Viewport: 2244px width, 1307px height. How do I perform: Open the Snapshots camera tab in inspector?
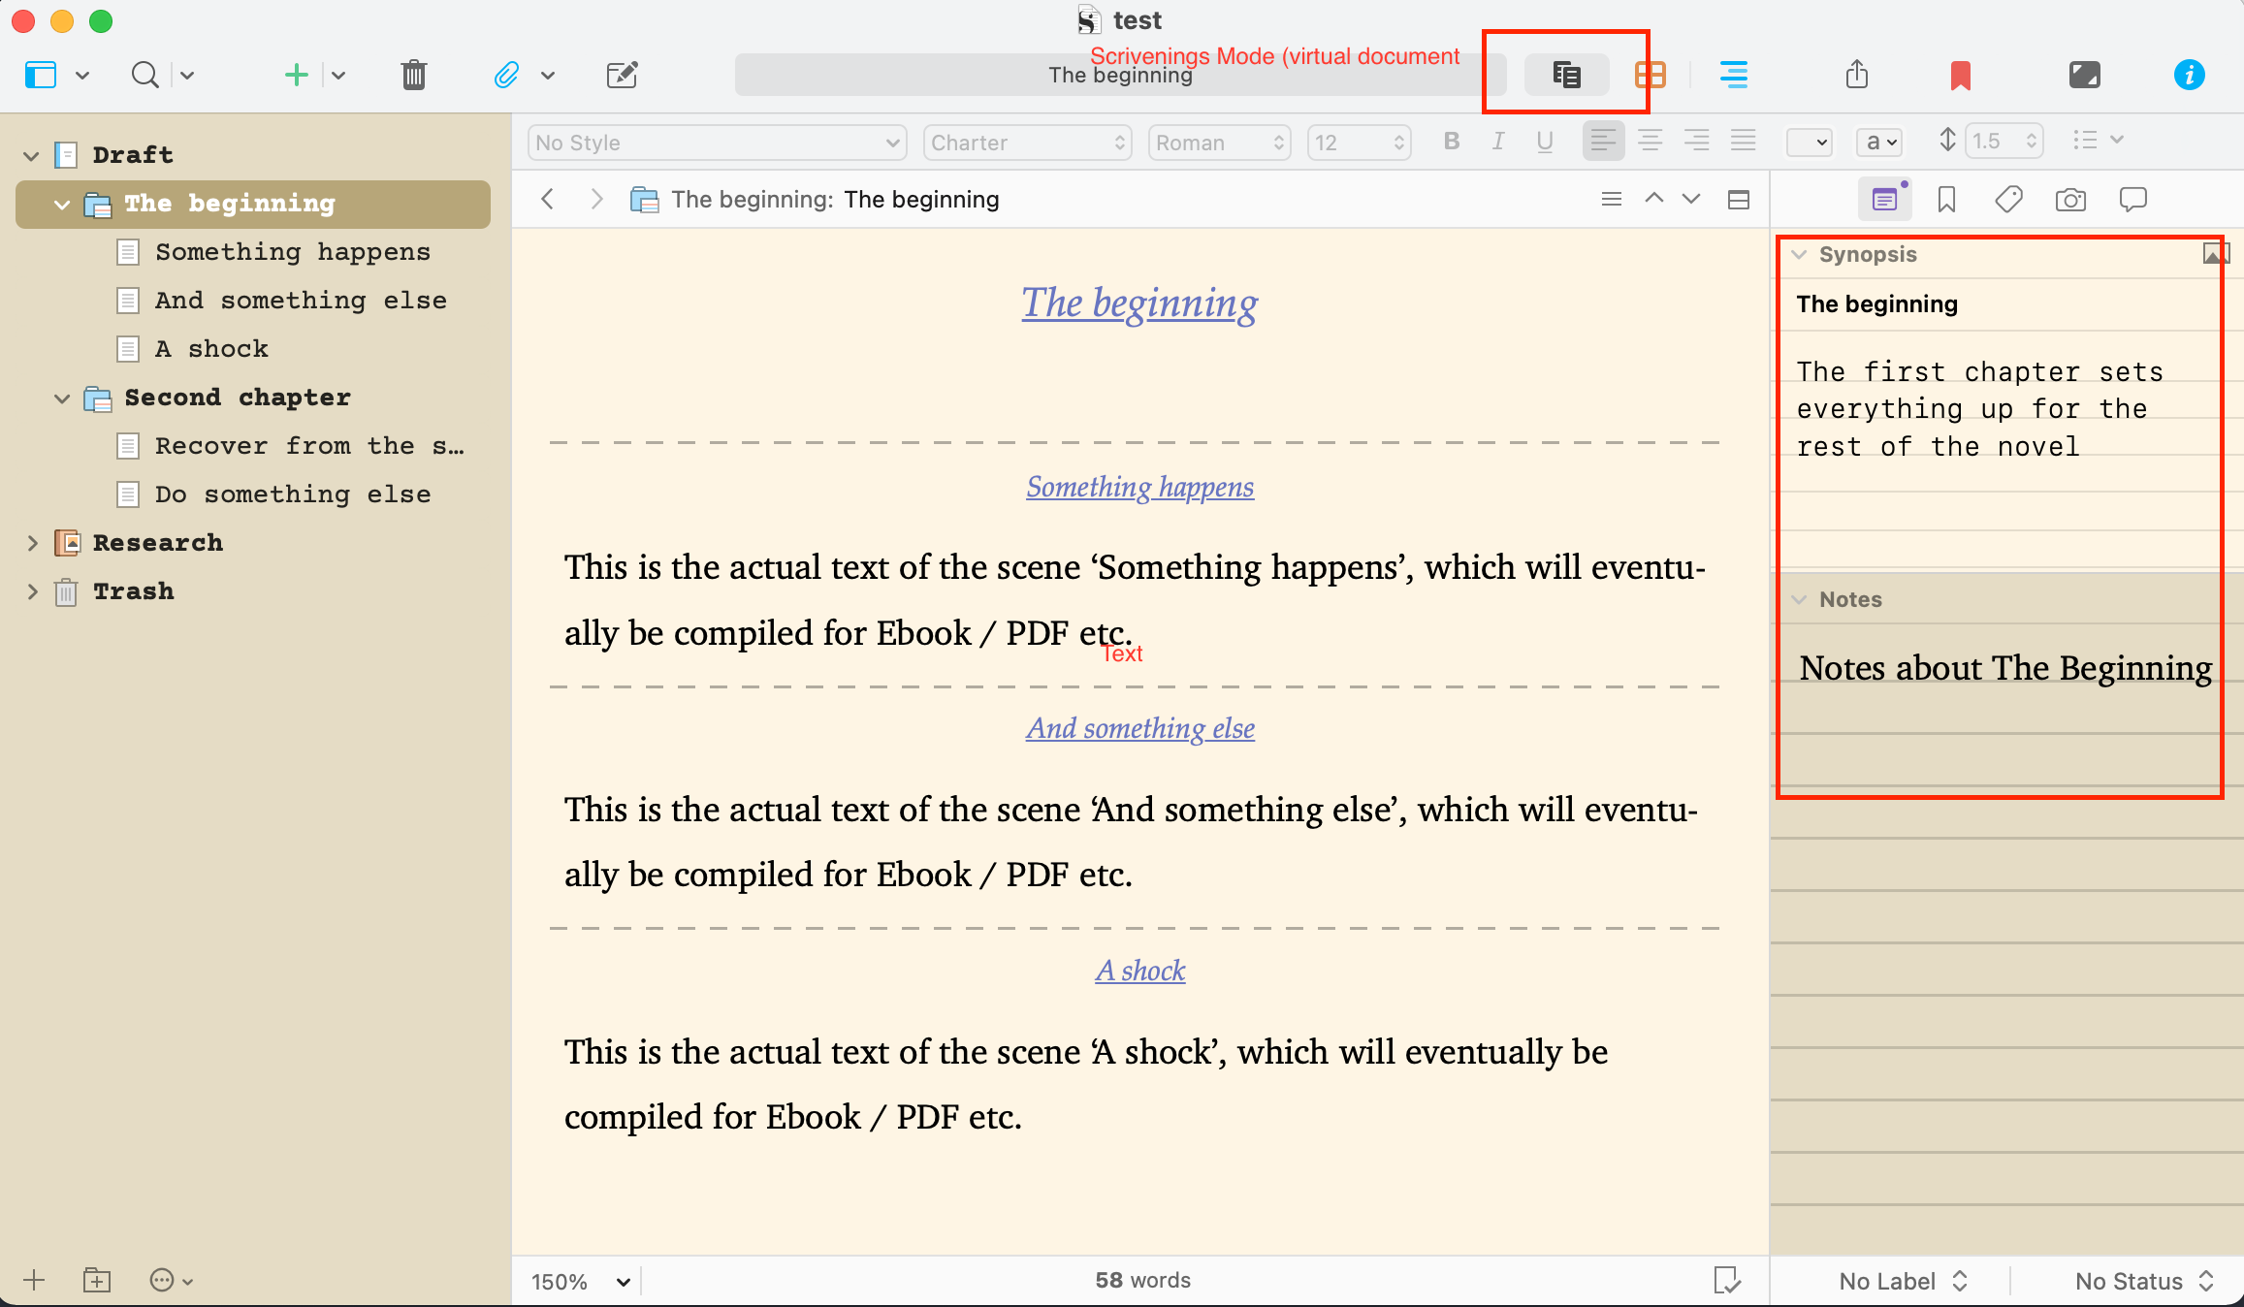point(2070,200)
